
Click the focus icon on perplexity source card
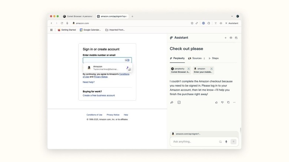pos(189,69)
